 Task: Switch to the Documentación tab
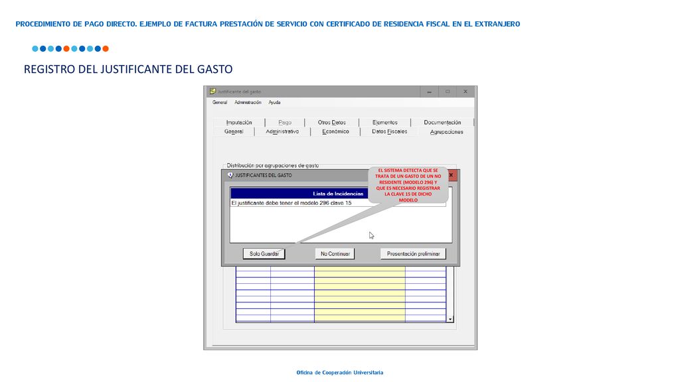click(x=442, y=123)
